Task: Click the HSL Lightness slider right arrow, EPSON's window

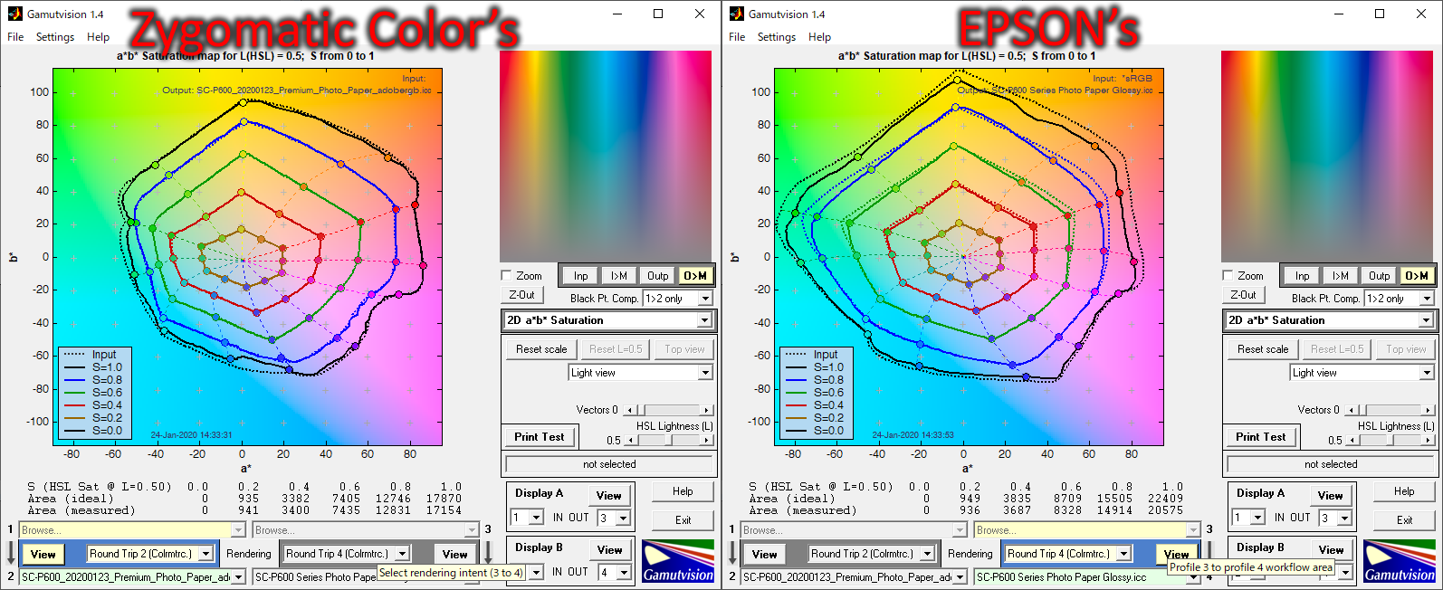Action: (1429, 440)
